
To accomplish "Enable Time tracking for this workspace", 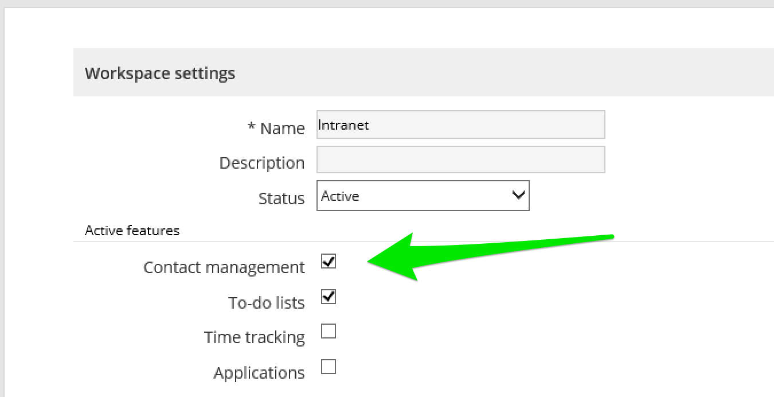I will tap(328, 331).
